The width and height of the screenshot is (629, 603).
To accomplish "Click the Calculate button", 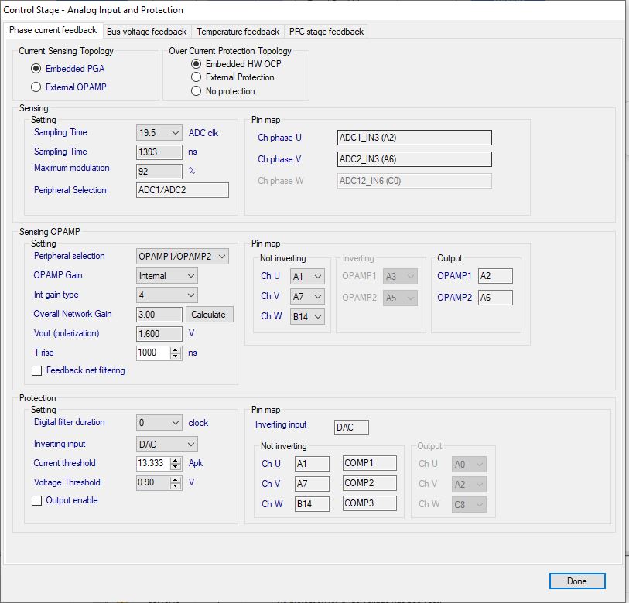I will pos(209,315).
